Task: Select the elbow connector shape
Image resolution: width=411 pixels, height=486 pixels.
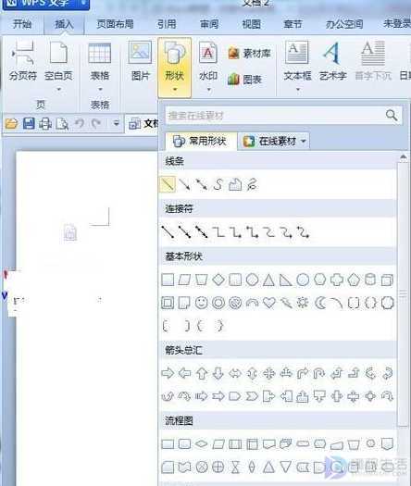Action: 218,232
